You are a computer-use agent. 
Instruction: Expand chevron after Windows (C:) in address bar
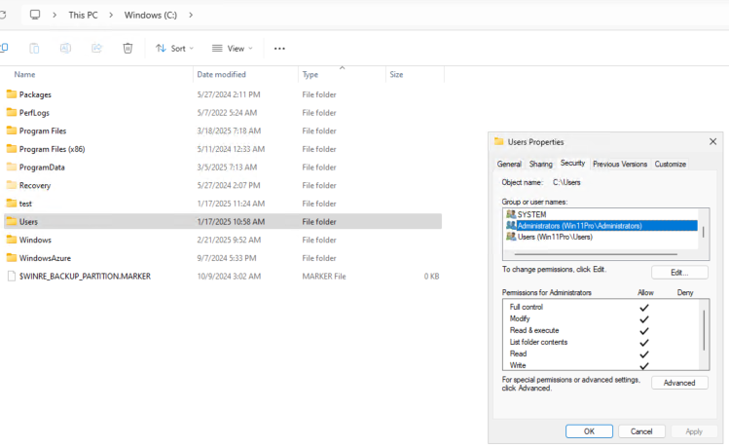(x=191, y=15)
